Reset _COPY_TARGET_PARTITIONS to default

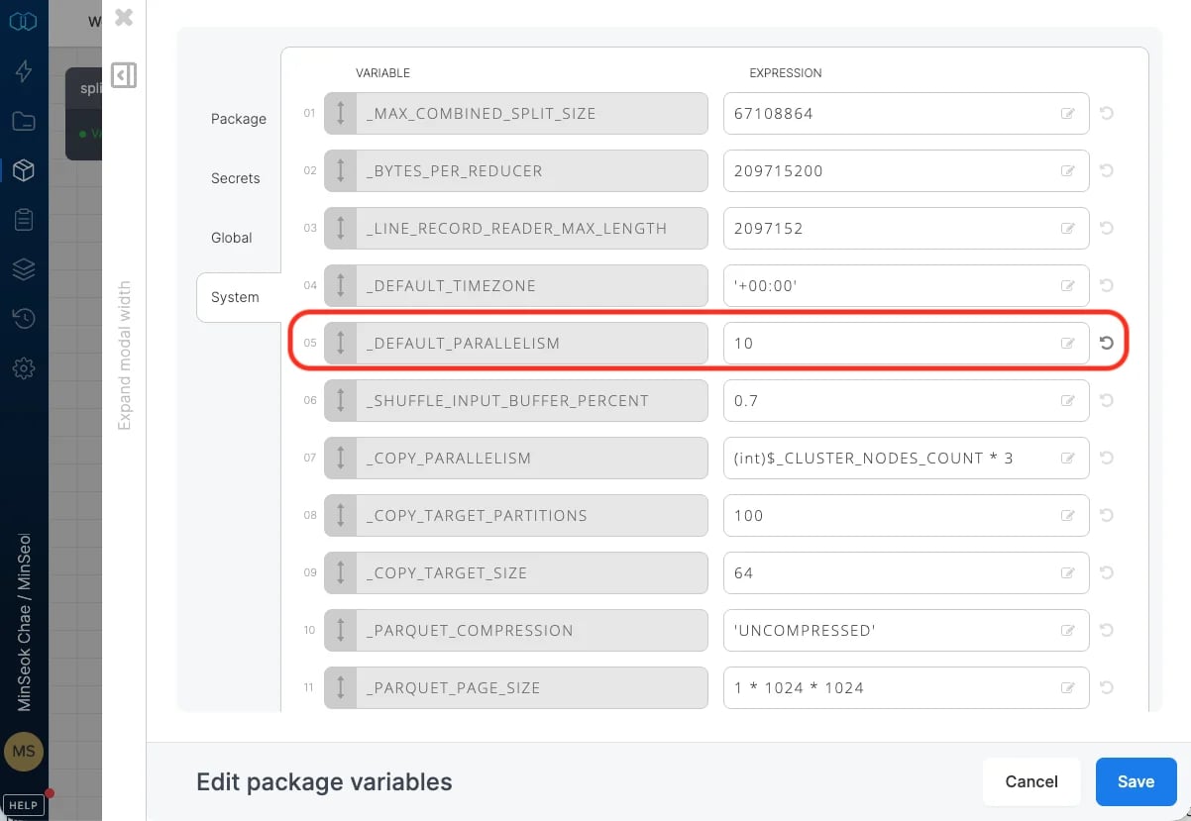click(1107, 515)
